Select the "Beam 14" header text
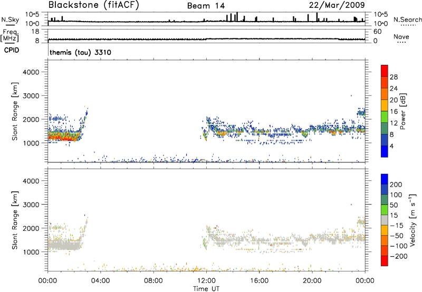422x292 pixels. pyautogui.click(x=206, y=6)
